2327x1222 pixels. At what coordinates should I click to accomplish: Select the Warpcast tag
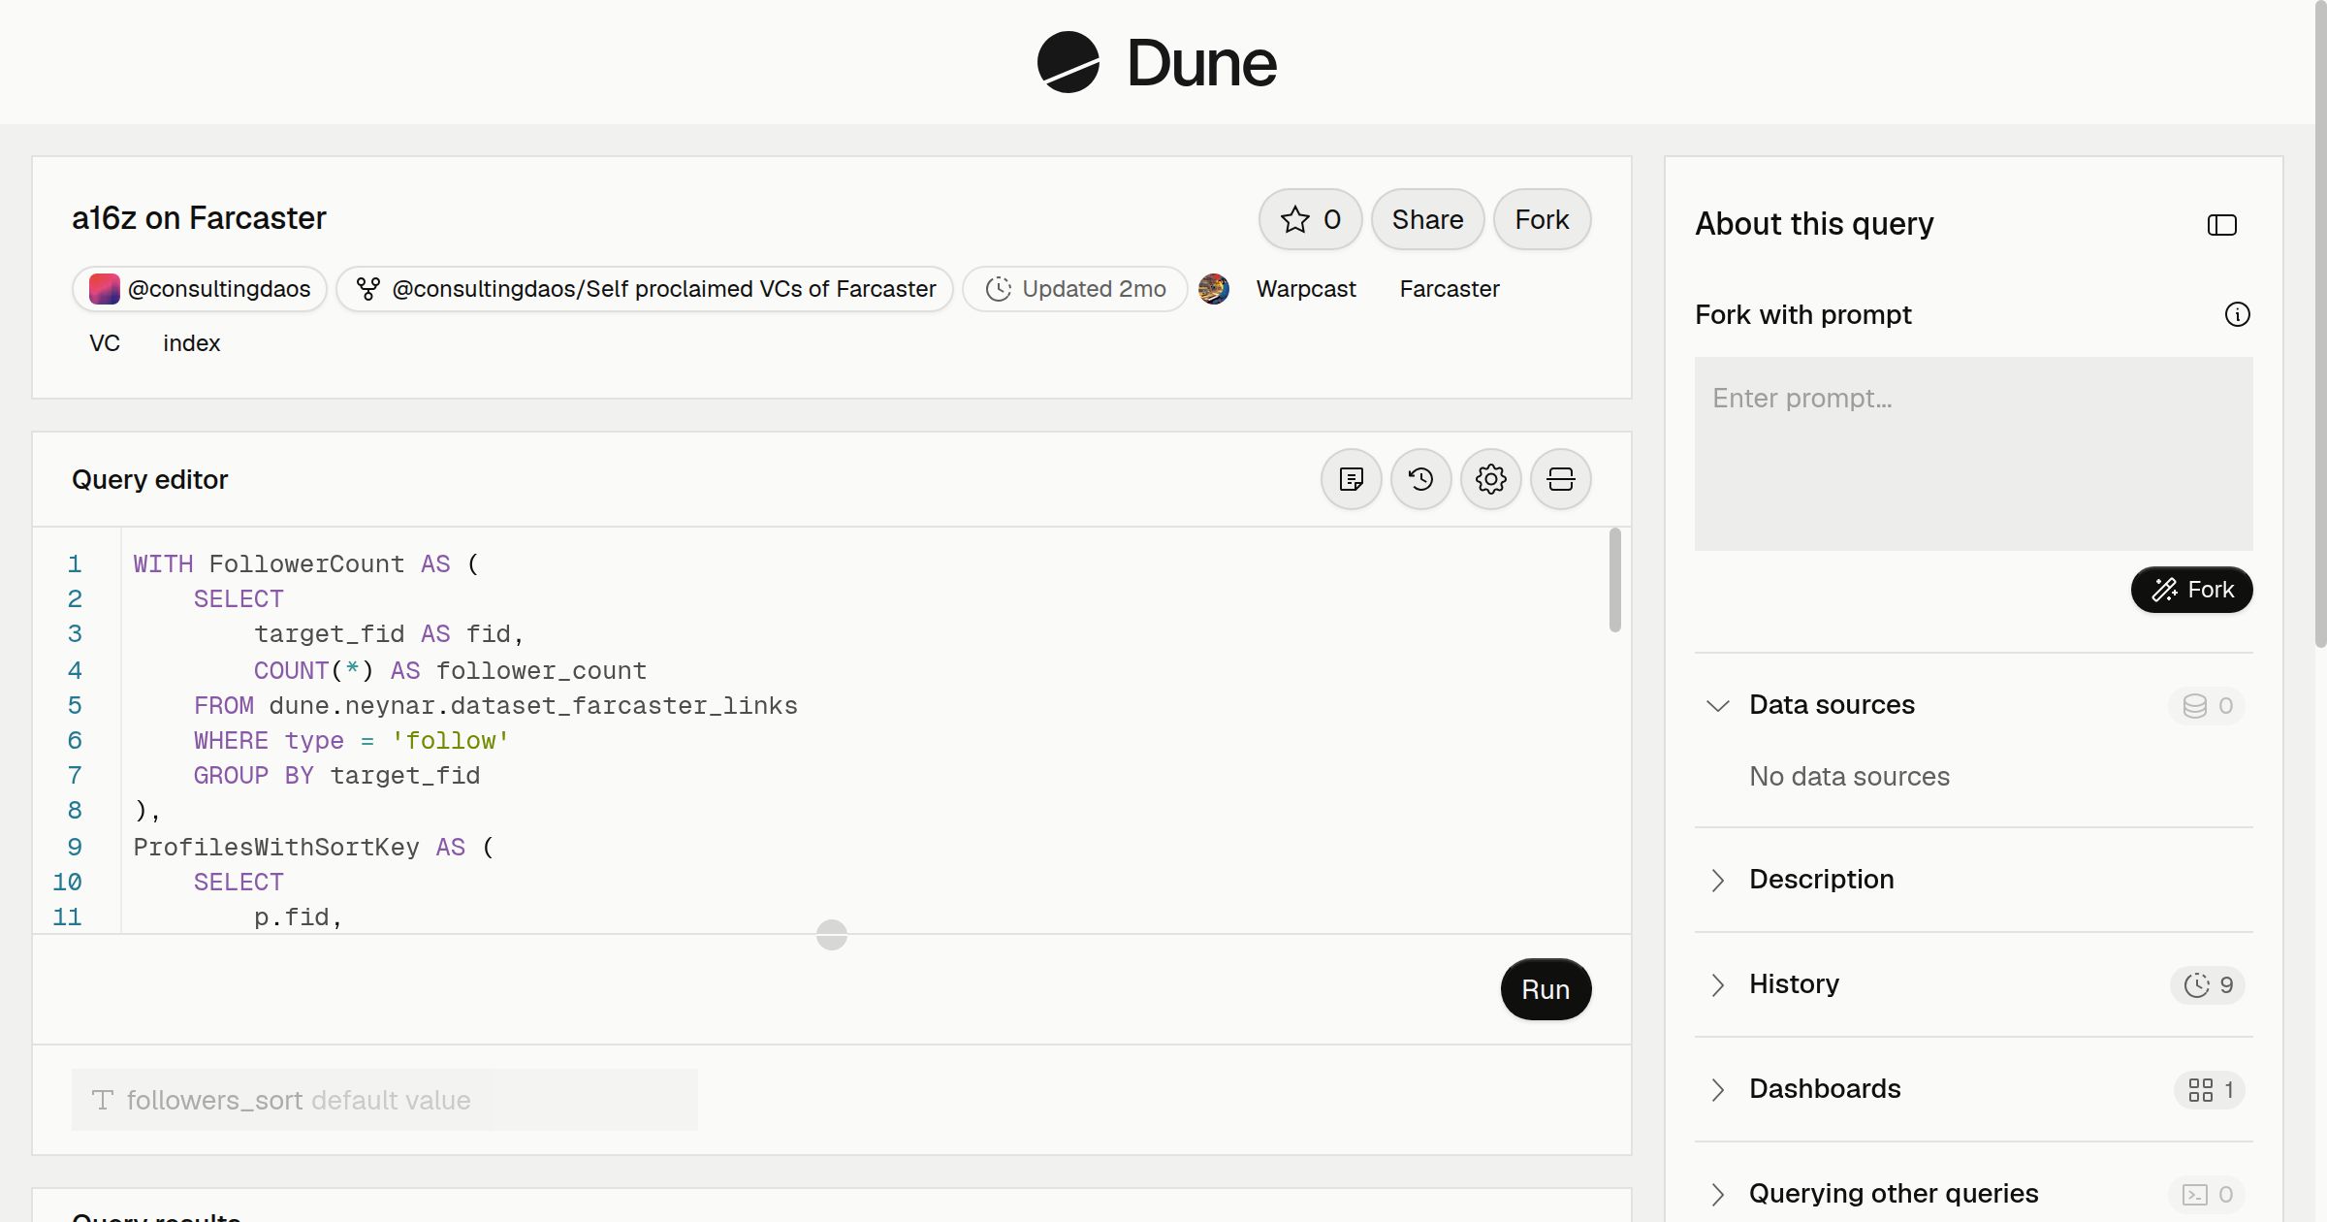pyautogui.click(x=1306, y=289)
